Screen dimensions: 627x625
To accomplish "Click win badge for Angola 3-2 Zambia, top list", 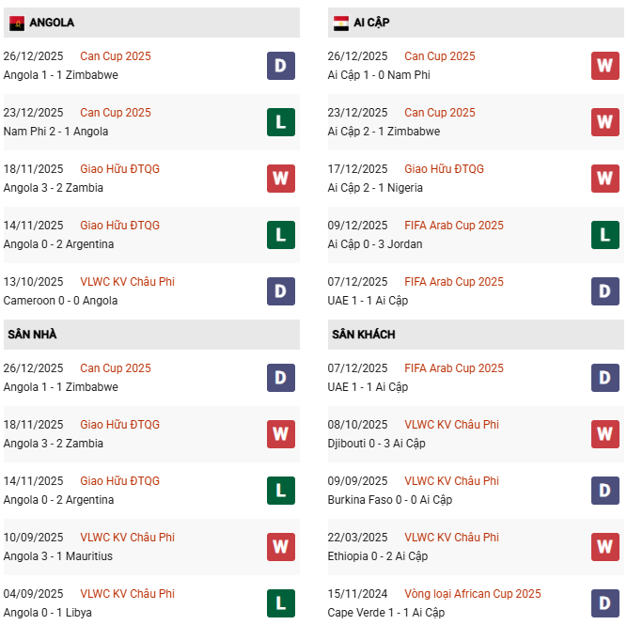I will pyautogui.click(x=280, y=179).
